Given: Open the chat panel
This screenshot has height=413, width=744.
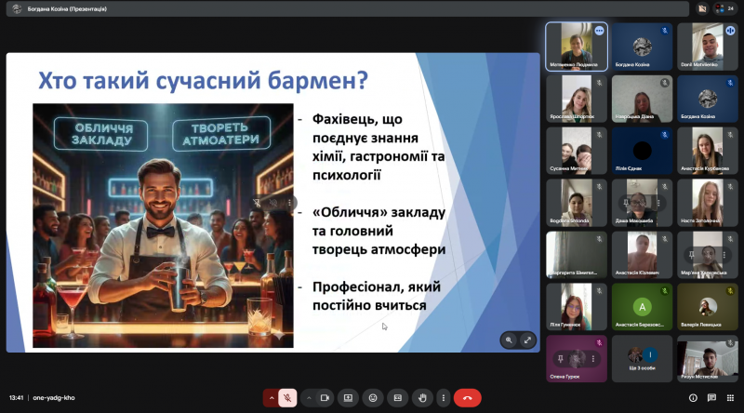Looking at the screenshot, I should click(711, 397).
